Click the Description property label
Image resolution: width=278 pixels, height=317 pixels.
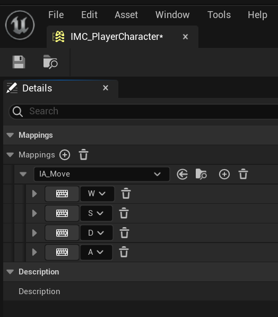point(39,291)
